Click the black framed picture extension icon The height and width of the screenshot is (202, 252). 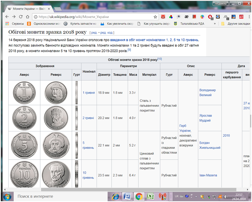pyautogui.click(x=218, y=17)
